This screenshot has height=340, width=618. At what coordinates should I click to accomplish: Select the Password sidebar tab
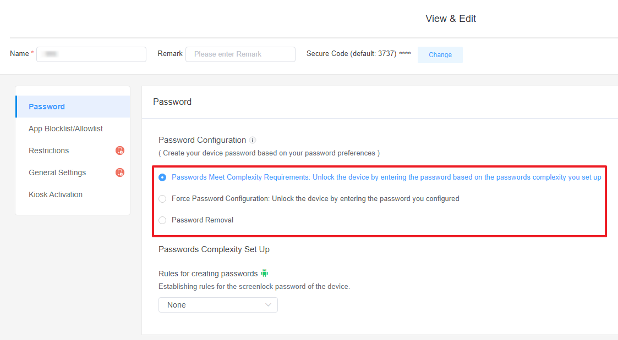point(46,107)
